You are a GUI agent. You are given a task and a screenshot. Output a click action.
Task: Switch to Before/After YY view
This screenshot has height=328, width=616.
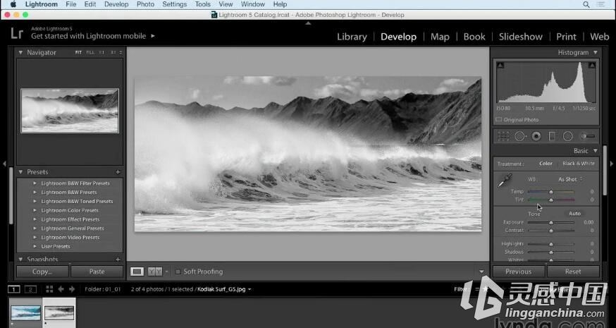(155, 272)
